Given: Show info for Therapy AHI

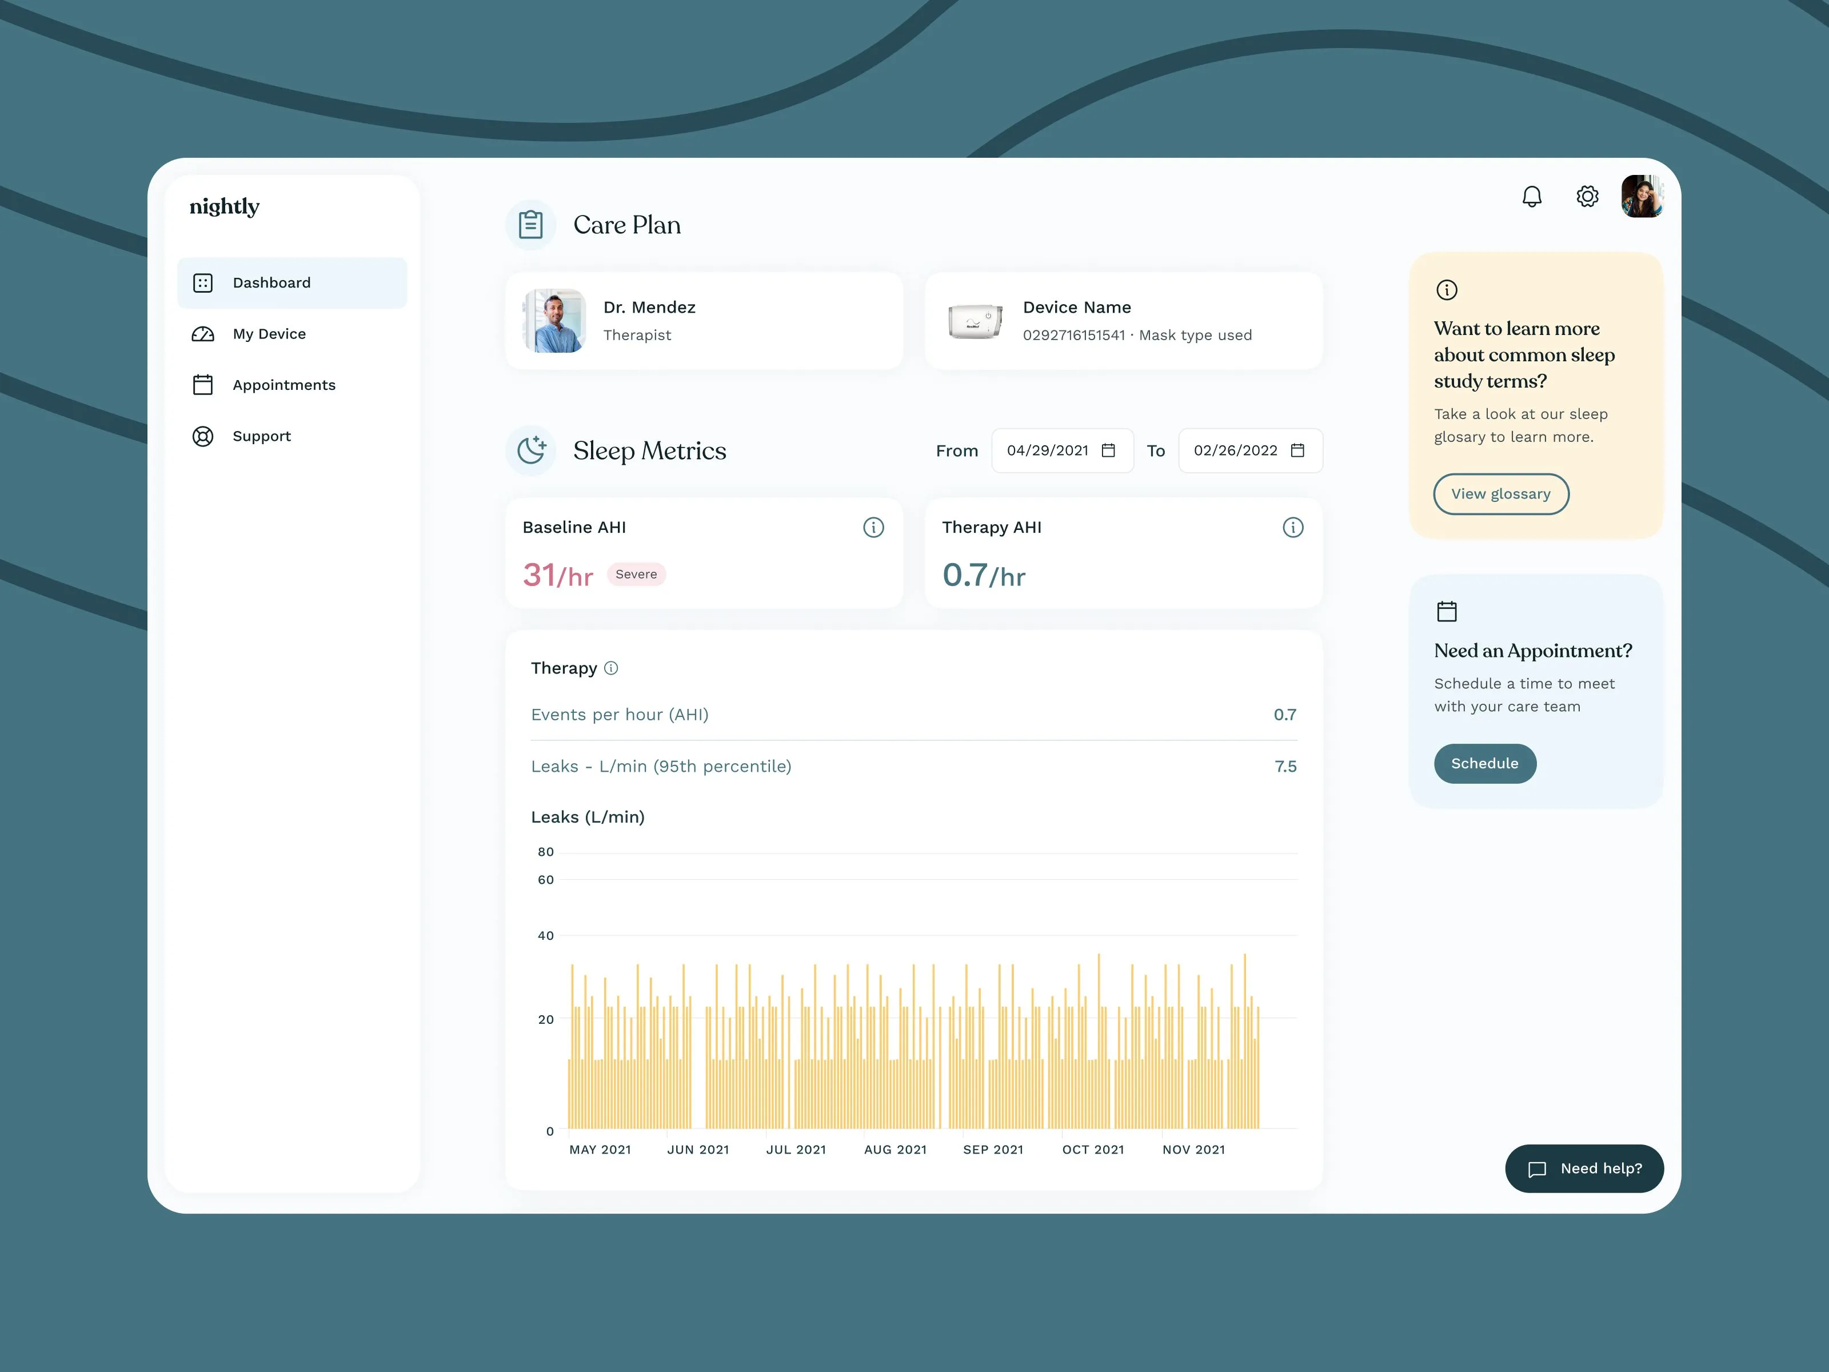Looking at the screenshot, I should point(1292,527).
